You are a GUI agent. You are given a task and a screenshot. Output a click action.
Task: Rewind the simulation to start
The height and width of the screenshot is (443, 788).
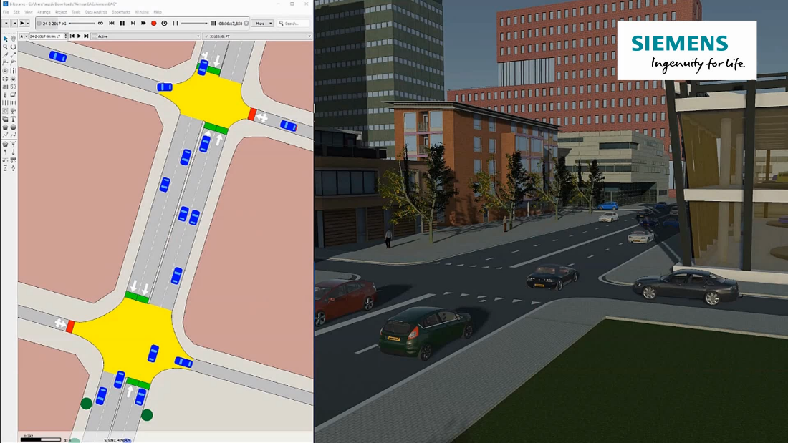(x=111, y=24)
